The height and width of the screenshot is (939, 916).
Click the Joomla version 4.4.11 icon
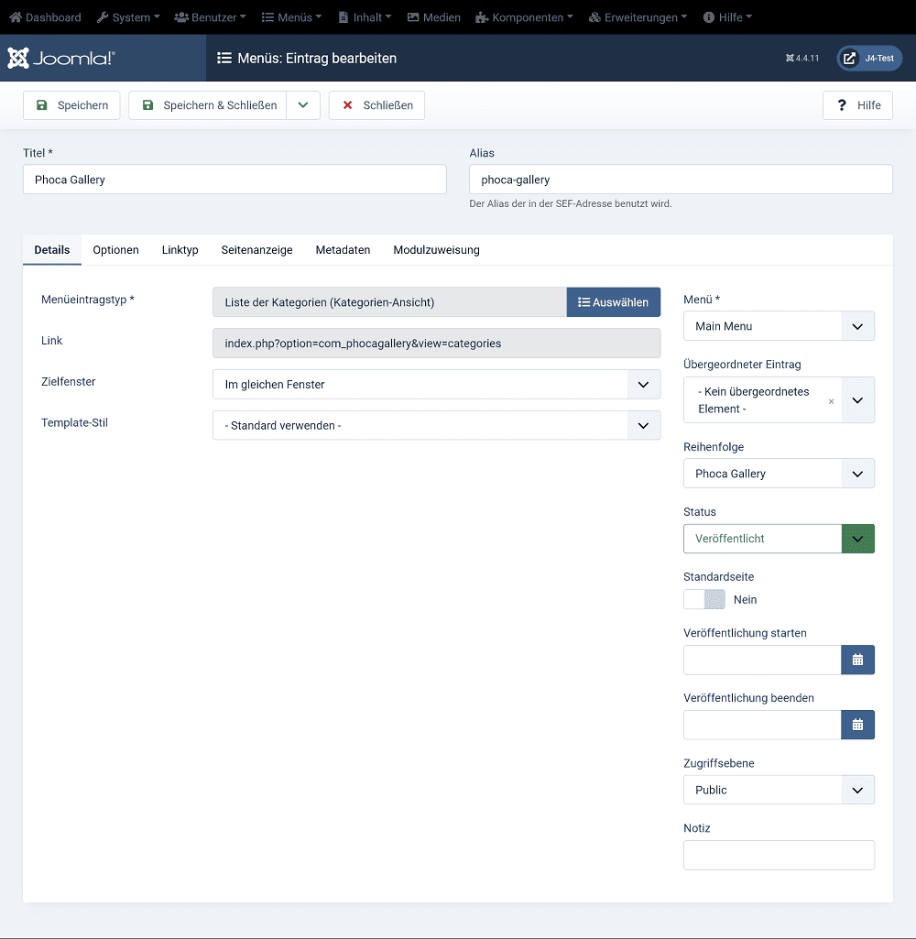(790, 59)
